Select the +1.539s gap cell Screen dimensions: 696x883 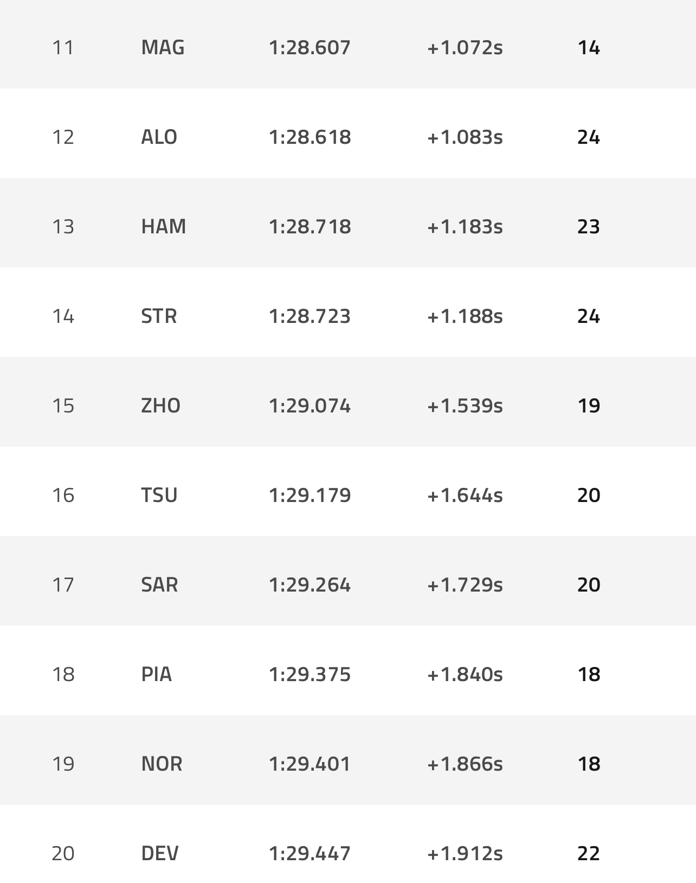[465, 406]
